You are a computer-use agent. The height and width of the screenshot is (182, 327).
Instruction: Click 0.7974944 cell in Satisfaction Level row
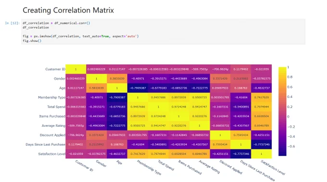[158, 154]
